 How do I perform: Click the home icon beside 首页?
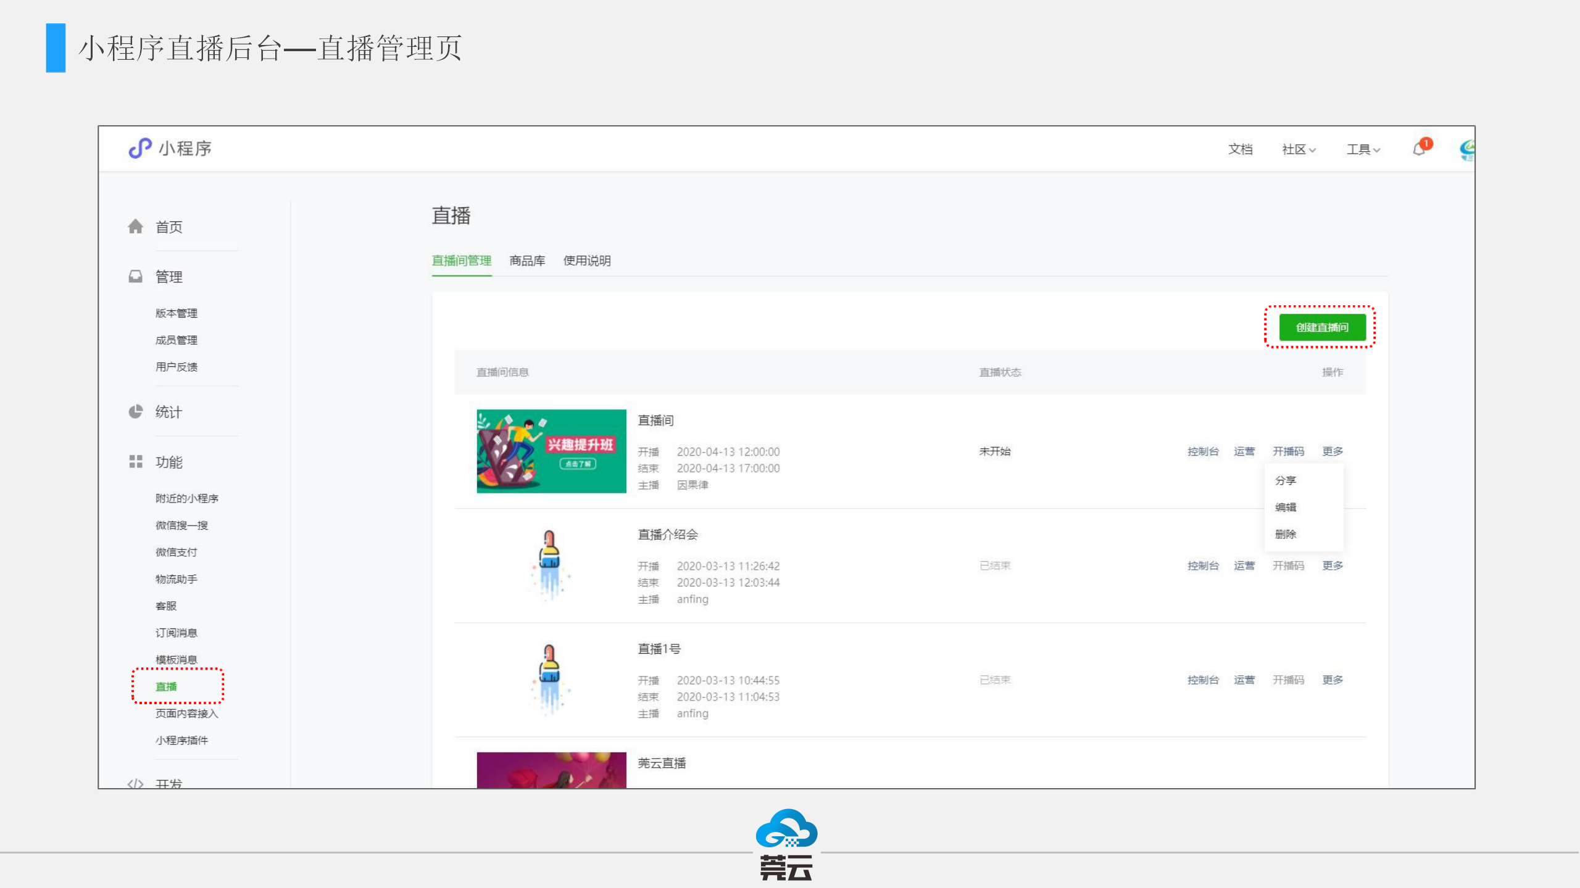point(136,226)
